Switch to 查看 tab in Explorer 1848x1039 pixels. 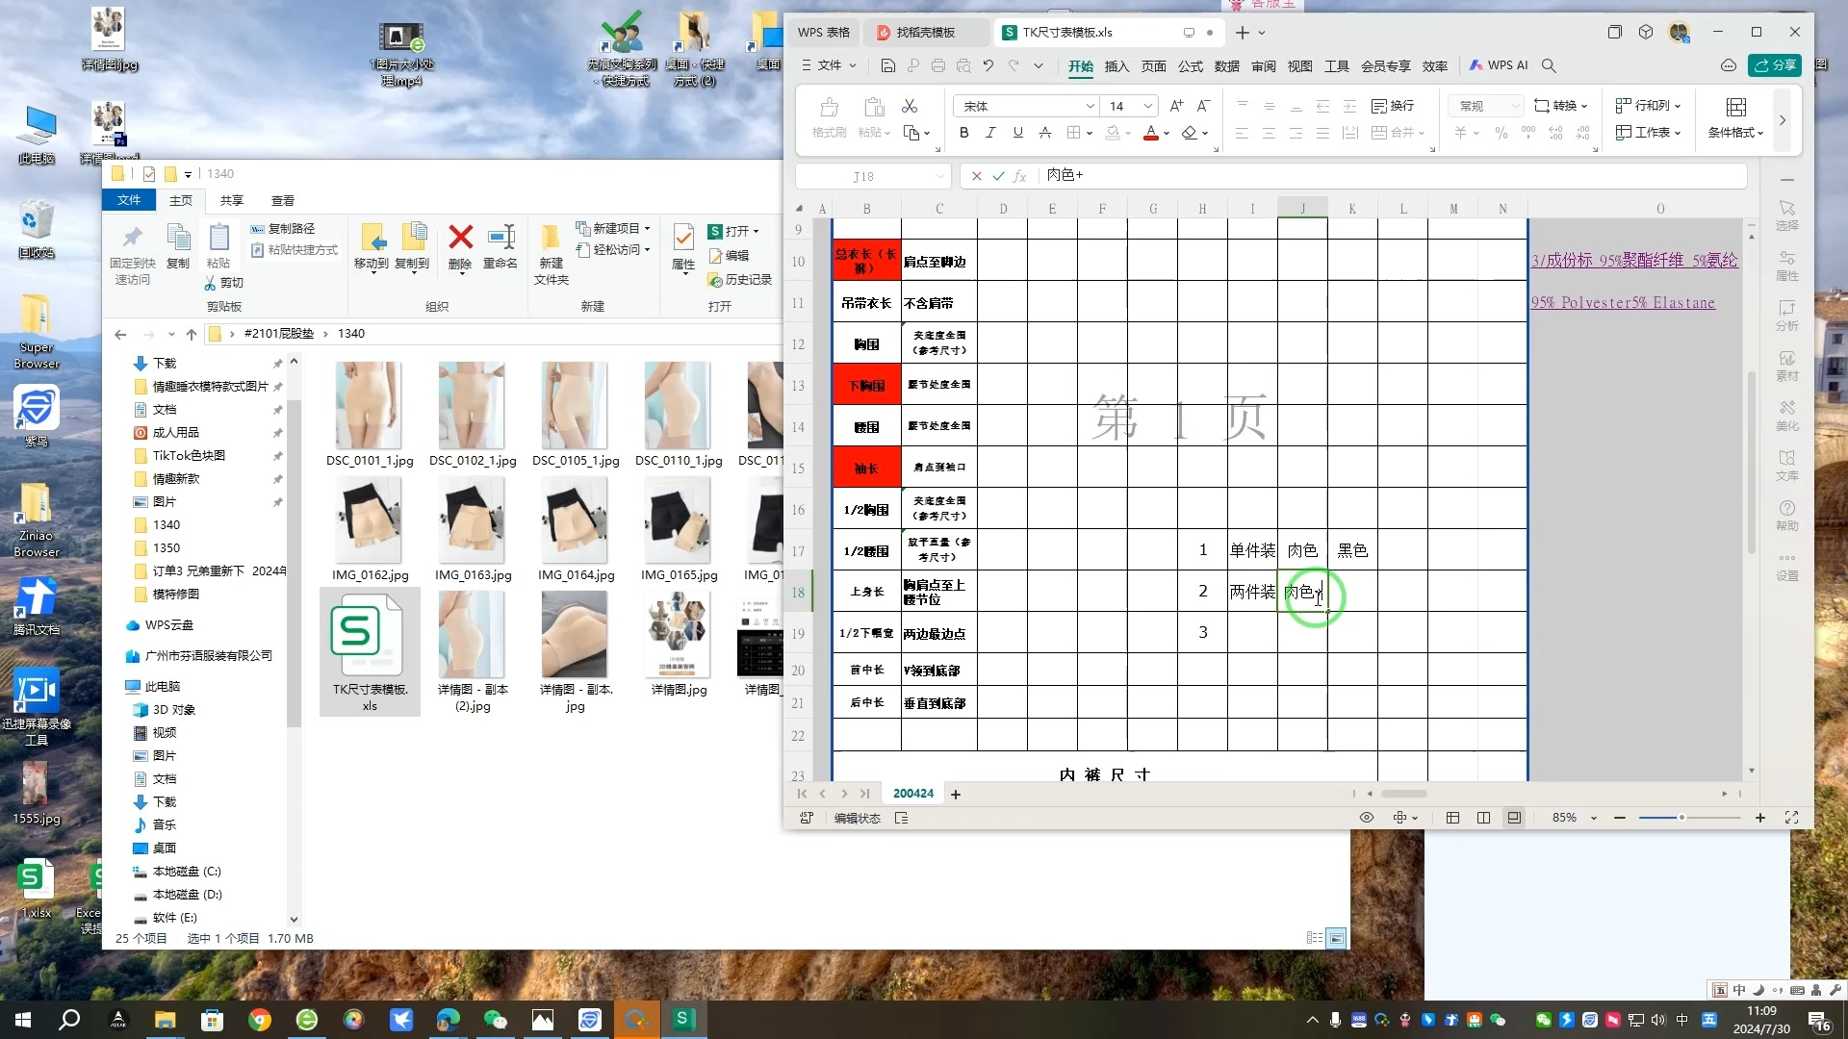[x=282, y=200]
